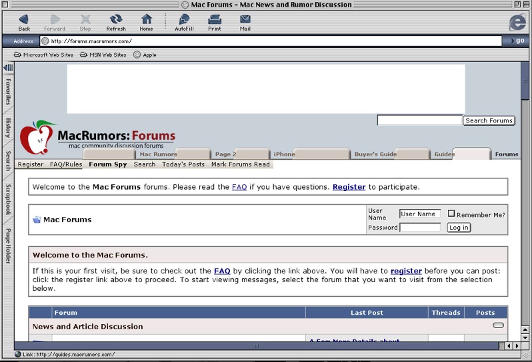
Task: Click the horizontal scrollbar thumb
Action: 257,346
